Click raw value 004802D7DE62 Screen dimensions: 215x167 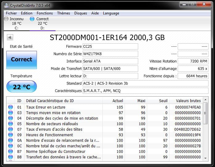point(188,129)
